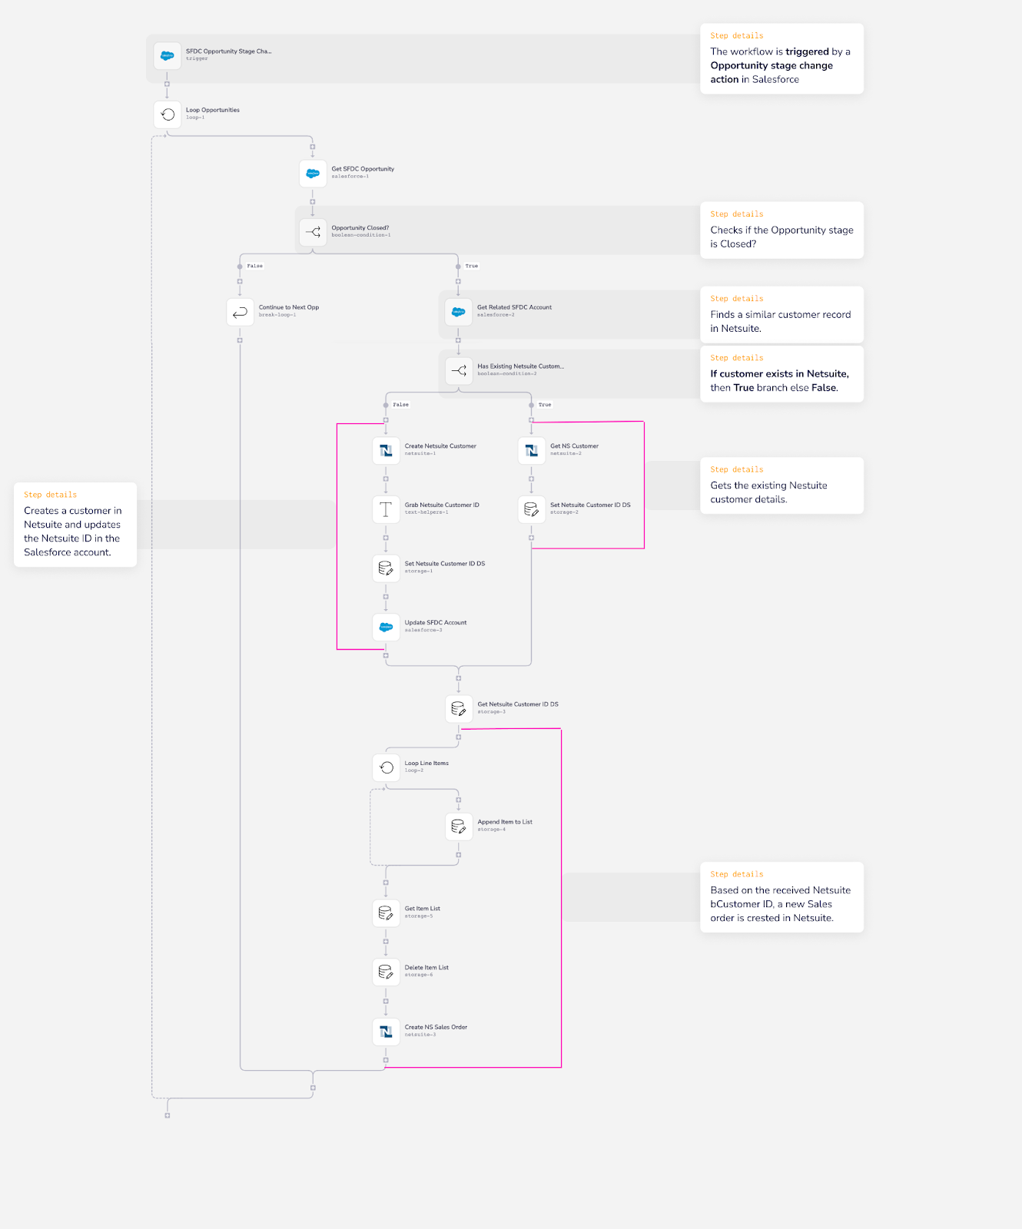This screenshot has width=1022, height=1229.
Task: Select the Opportunity Closed? condition icon
Action: point(313,232)
